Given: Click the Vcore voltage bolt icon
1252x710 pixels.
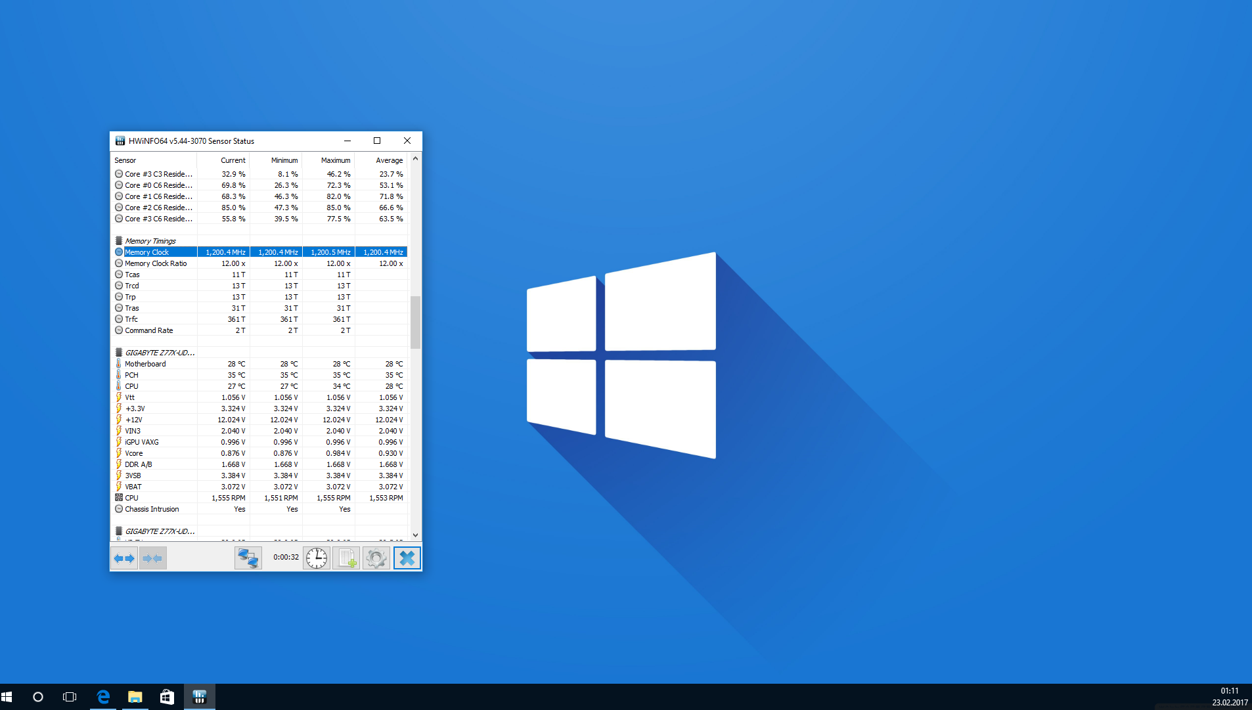Looking at the screenshot, I should tap(119, 453).
